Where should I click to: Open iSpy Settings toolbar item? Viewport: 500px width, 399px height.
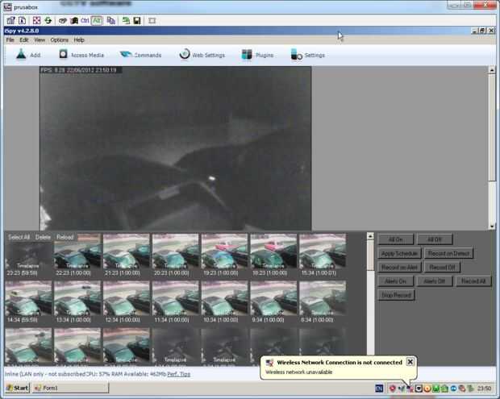(x=308, y=55)
